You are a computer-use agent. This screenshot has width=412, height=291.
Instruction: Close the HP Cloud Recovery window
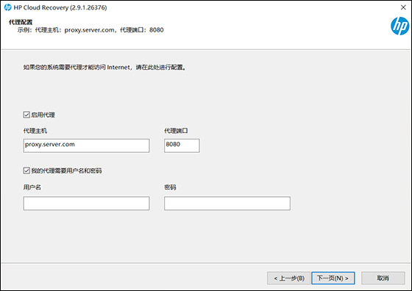click(x=403, y=7)
